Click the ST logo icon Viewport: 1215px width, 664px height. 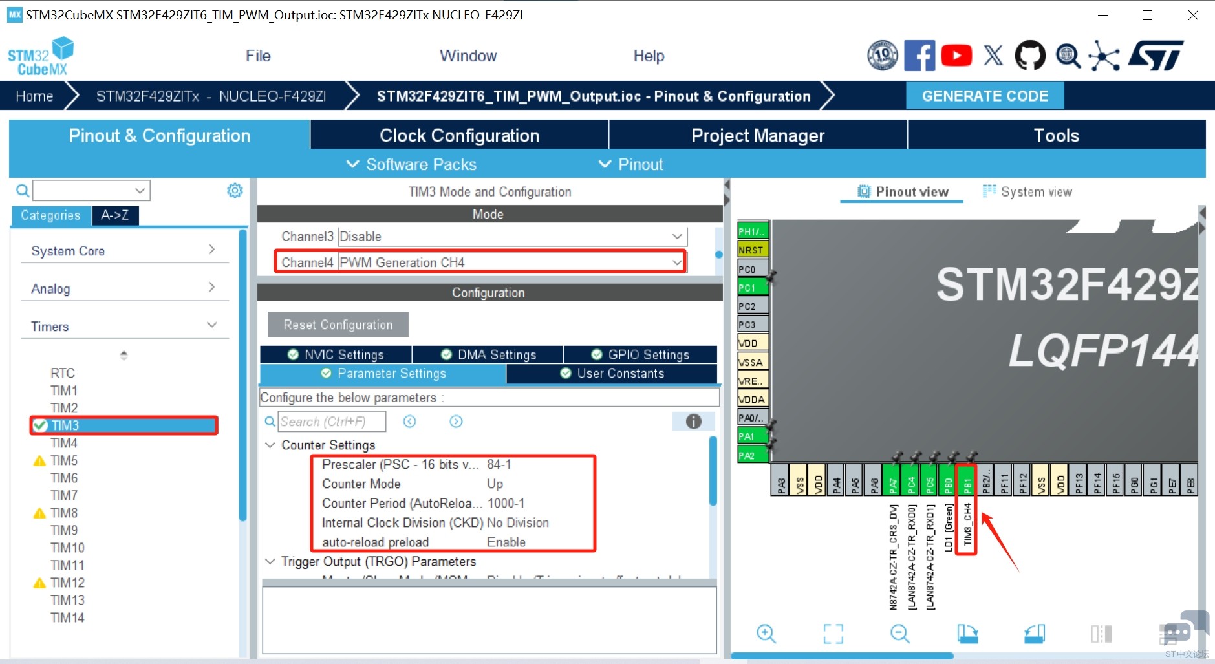click(x=1156, y=56)
